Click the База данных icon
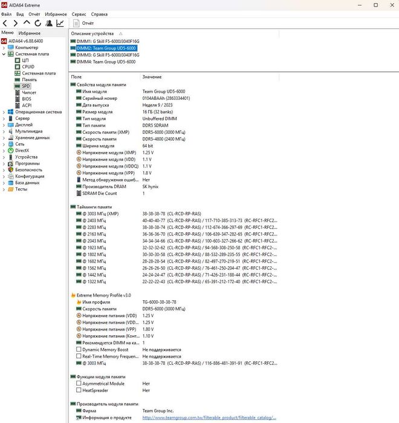399x423 pixels. point(11,183)
